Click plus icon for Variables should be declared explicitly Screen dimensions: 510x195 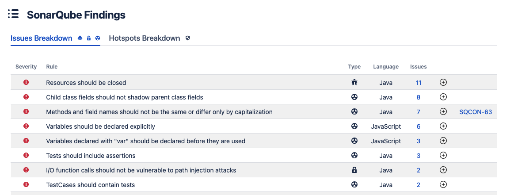pyautogui.click(x=443, y=126)
